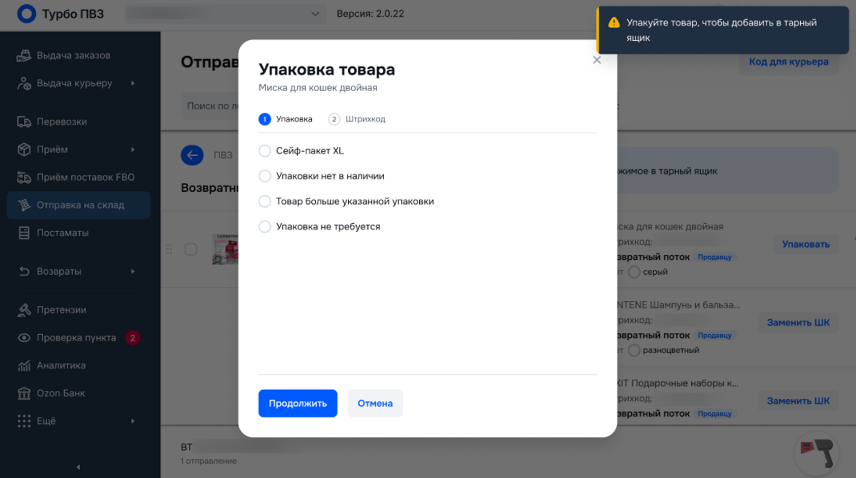This screenshot has height=478, width=856.
Task: Open Постаматы menu item
Action: click(x=79, y=233)
